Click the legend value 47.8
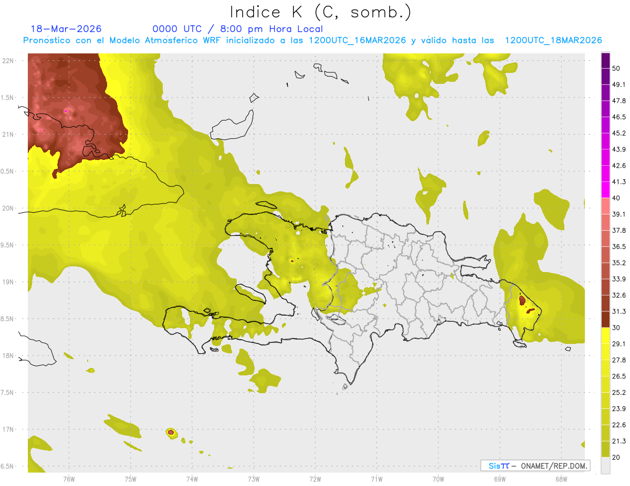630x486 pixels. (619, 101)
